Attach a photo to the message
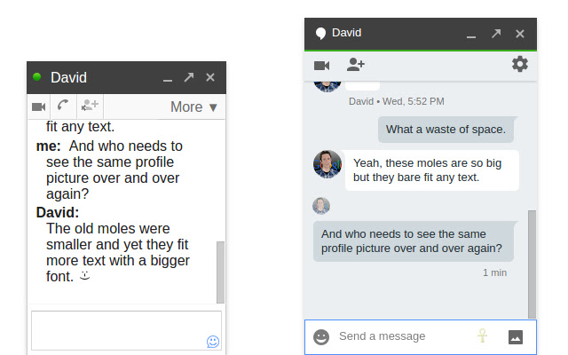Screen dimensions: 568x355 tap(516, 337)
